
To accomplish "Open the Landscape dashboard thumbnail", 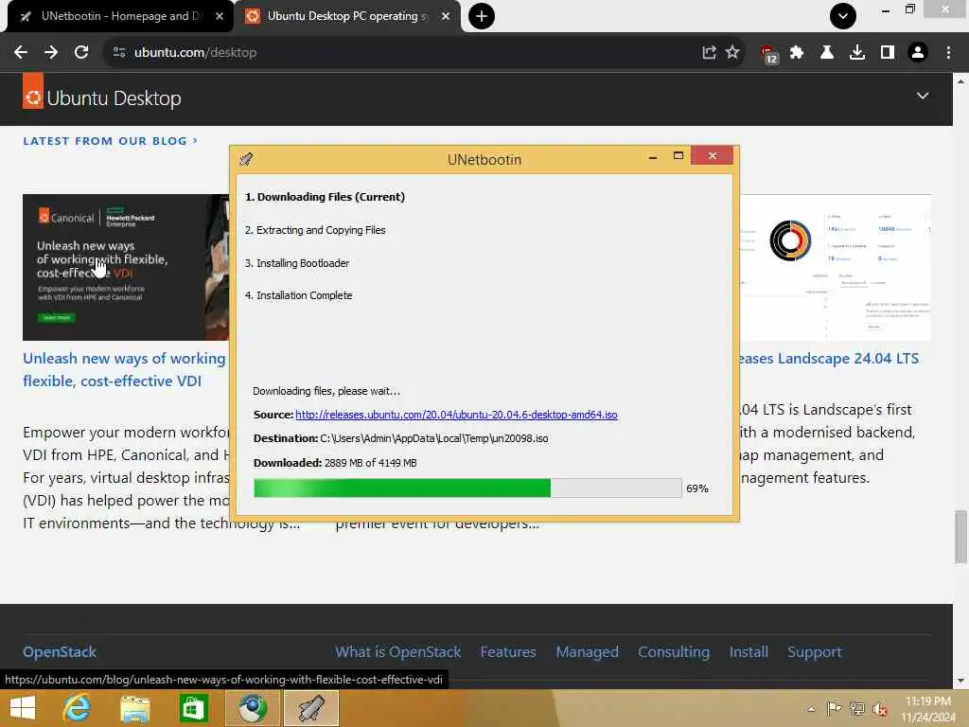I will [x=835, y=267].
